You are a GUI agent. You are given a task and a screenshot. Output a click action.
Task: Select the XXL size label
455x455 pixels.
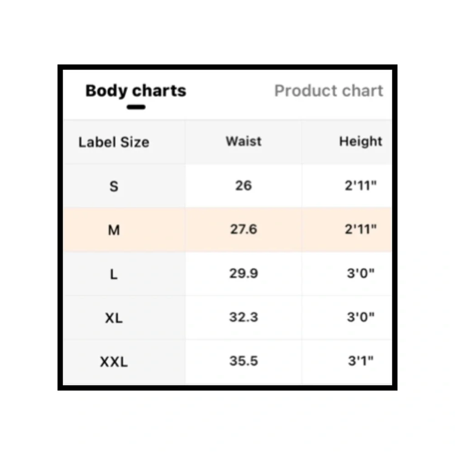[x=114, y=362]
